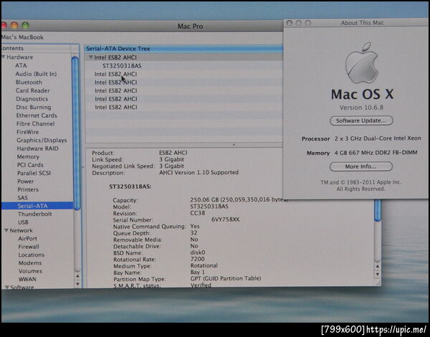Select Memory in the Hardware list
430x337 pixels.
[28, 157]
